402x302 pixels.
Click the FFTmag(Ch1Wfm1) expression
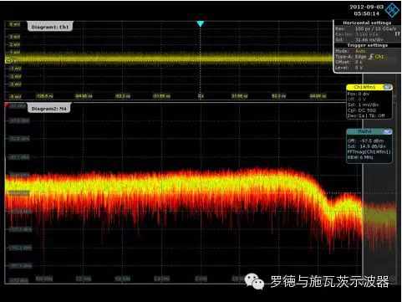(369, 152)
